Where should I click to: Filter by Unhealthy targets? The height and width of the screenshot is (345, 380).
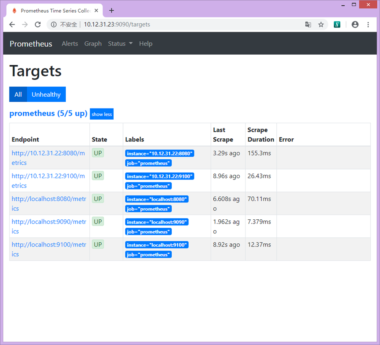tap(46, 94)
